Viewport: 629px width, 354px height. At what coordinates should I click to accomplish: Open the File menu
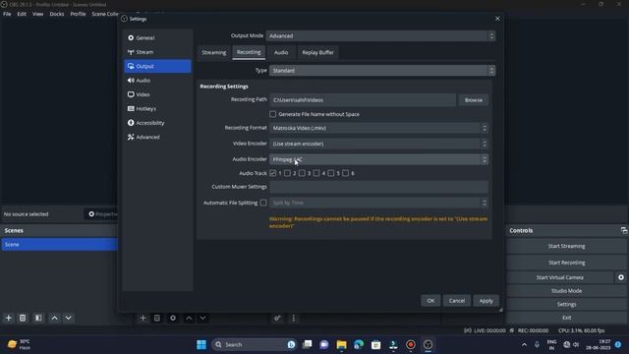[x=7, y=14]
